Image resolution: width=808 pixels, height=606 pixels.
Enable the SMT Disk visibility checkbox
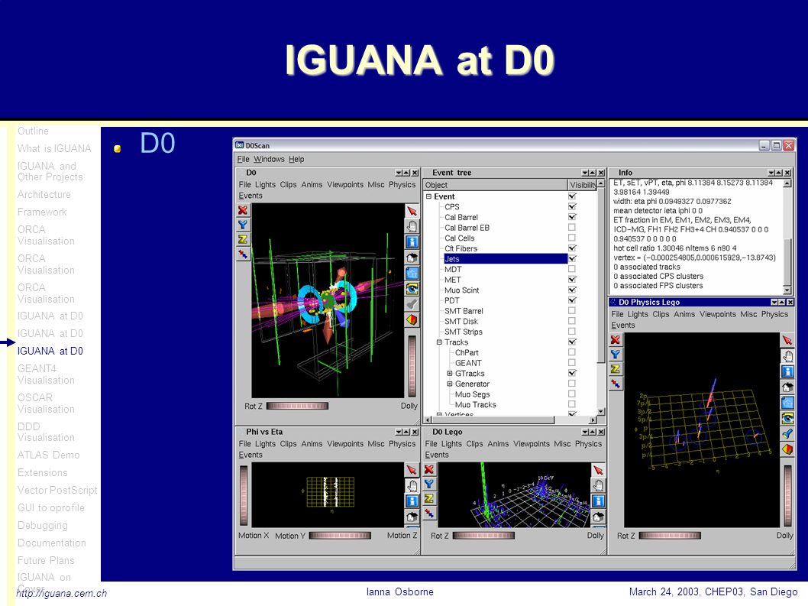point(572,321)
